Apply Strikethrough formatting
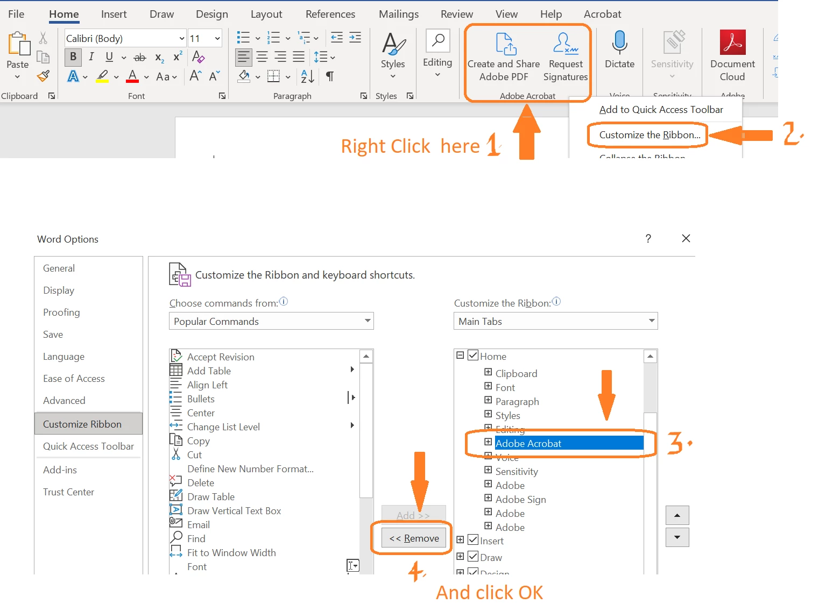Image resolution: width=833 pixels, height=611 pixels. click(x=140, y=57)
